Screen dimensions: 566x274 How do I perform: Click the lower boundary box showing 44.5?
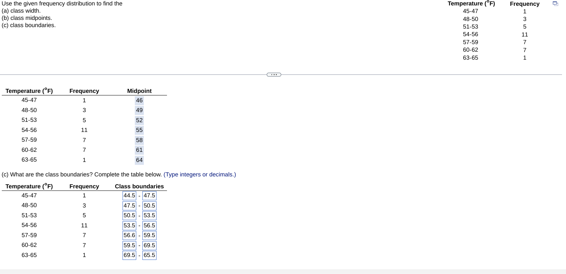129,195
